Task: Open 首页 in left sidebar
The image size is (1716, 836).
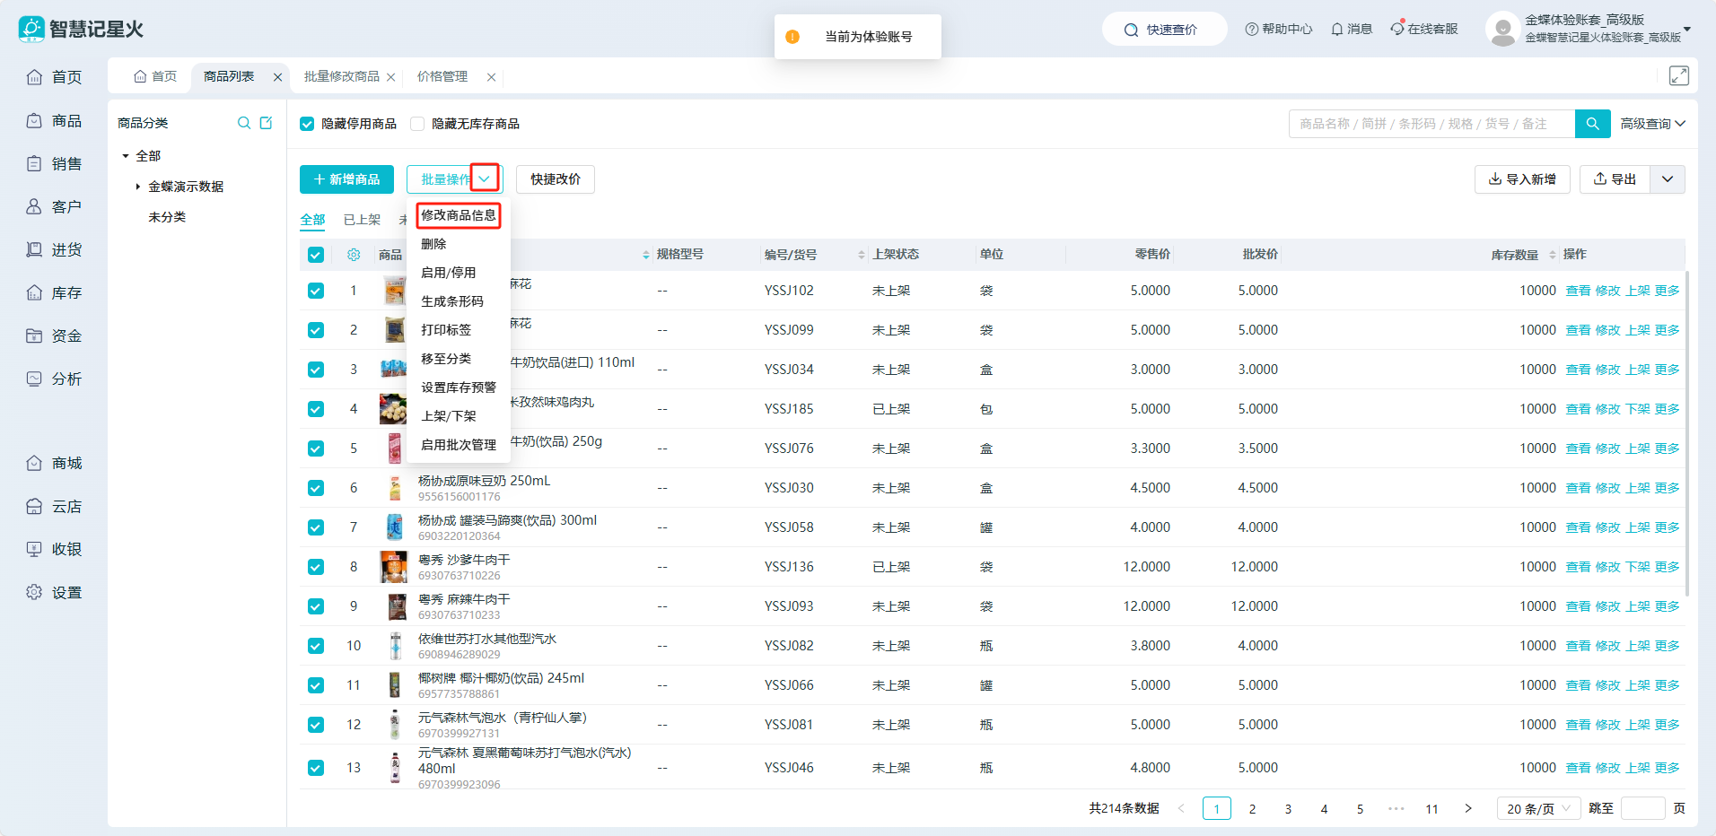Action: (x=54, y=77)
